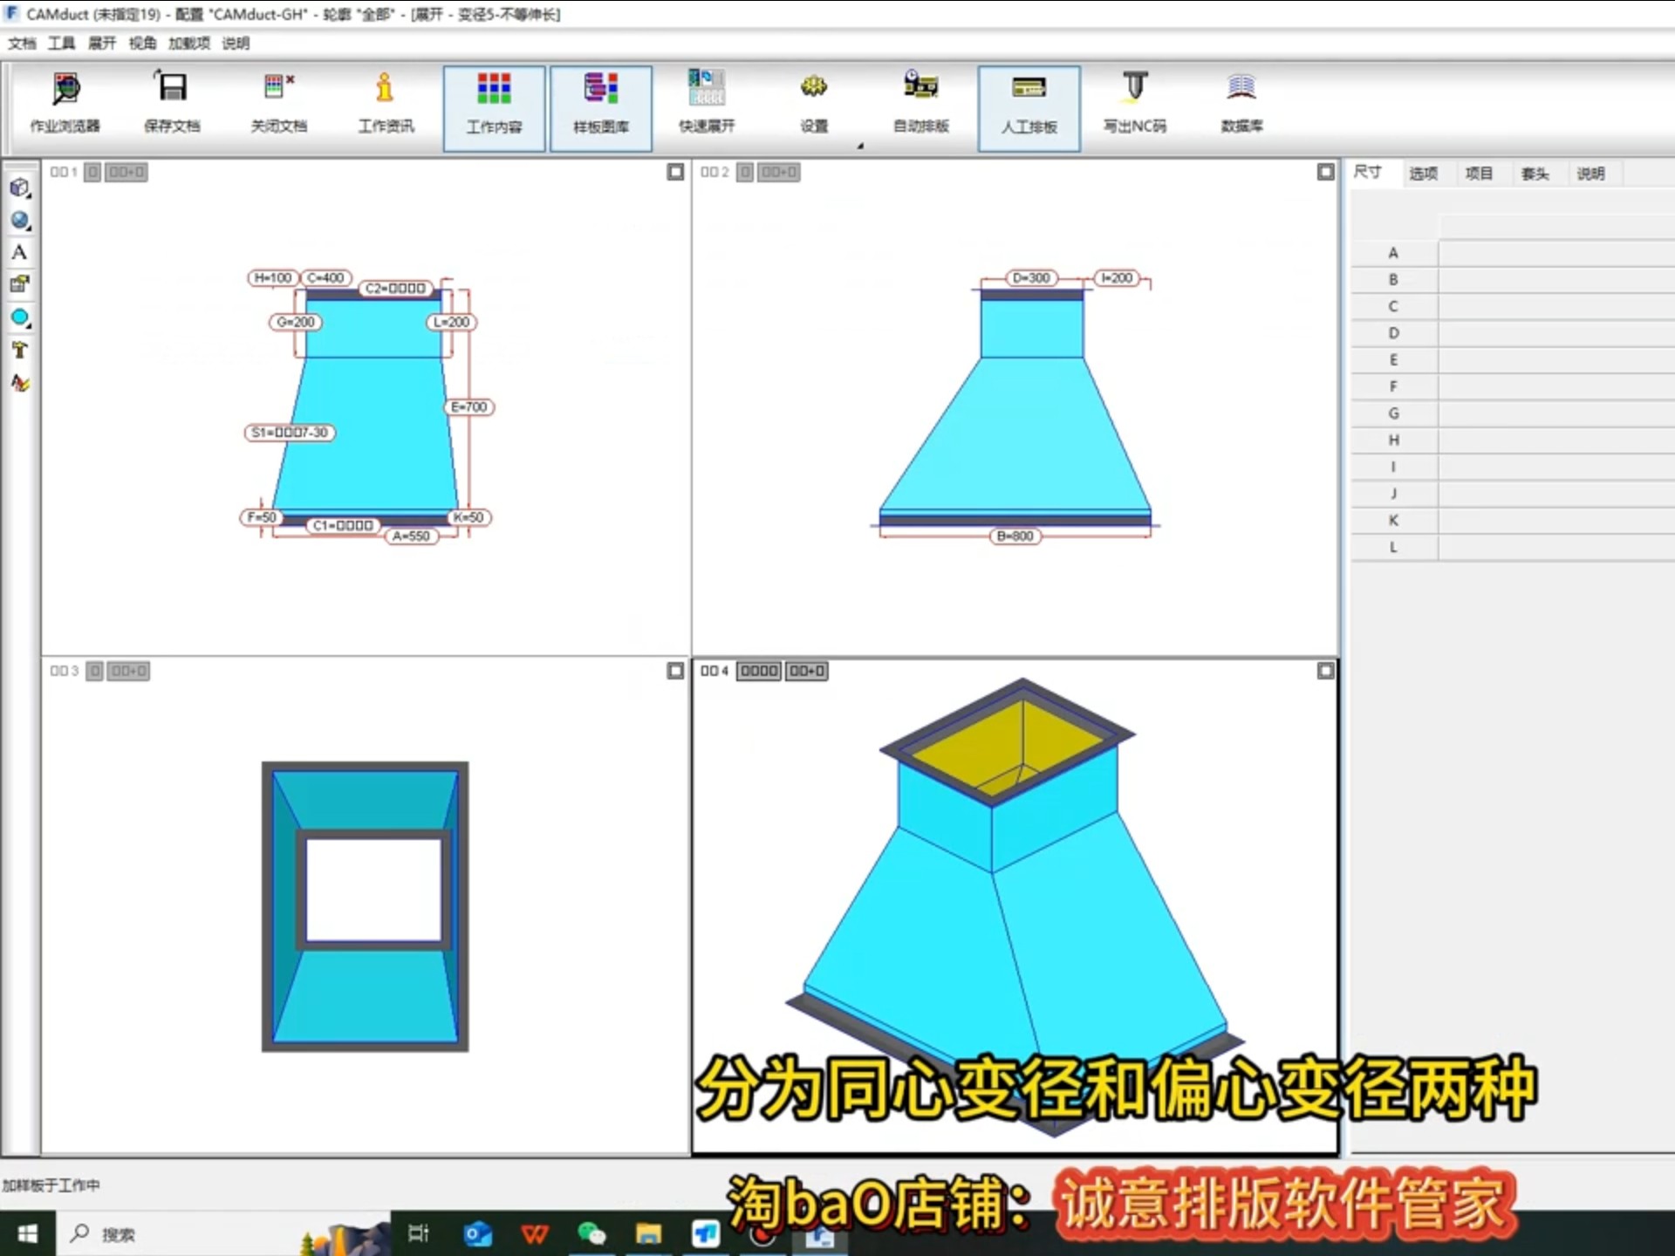Pick the cyan circle colour tool
Viewport: 1675px width, 1256px height.
(x=20, y=317)
